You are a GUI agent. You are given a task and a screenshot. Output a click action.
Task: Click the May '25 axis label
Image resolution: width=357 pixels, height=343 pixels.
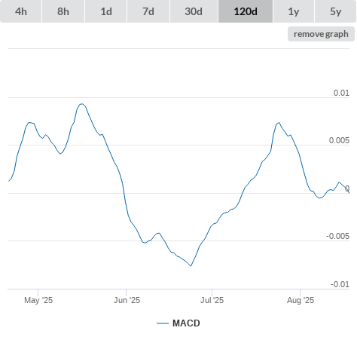38,300
